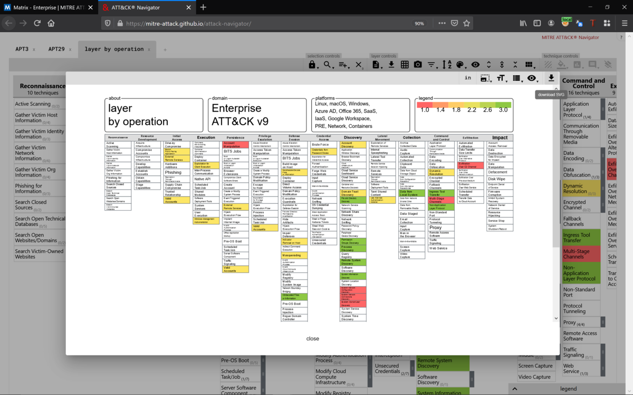Open the Firefox hamburger menu
This screenshot has height=395, width=633.
point(624,23)
